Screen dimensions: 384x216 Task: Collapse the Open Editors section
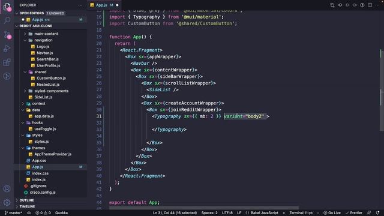click(x=17, y=13)
